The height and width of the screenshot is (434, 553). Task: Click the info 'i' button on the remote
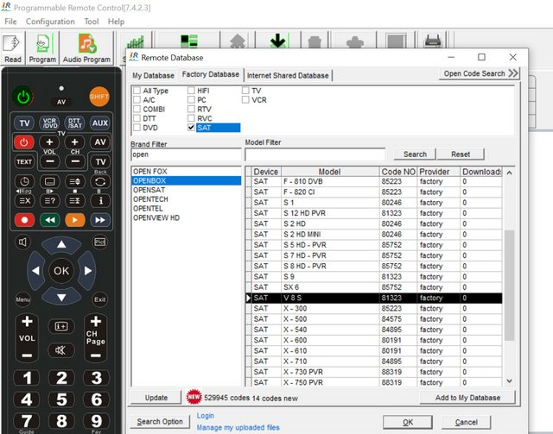[x=100, y=201]
